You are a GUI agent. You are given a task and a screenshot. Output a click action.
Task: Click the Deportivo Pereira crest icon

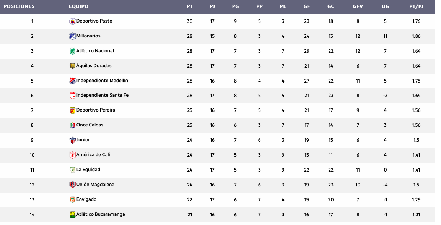(x=72, y=110)
